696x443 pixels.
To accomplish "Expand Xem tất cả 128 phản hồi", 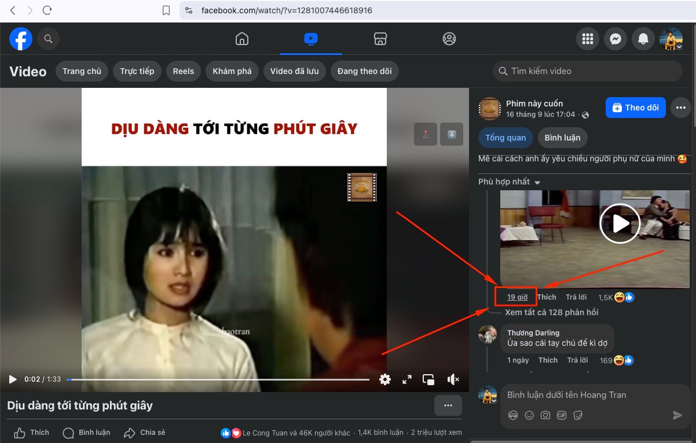I will tap(552, 312).
